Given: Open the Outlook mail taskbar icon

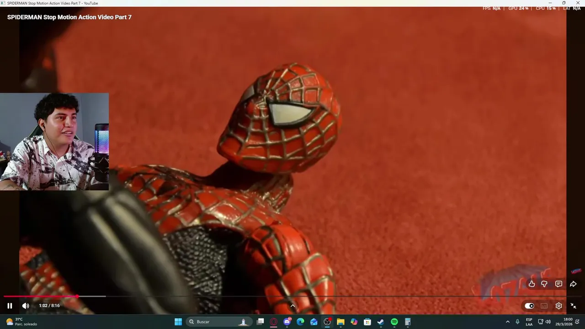Looking at the screenshot, I should tap(314, 322).
